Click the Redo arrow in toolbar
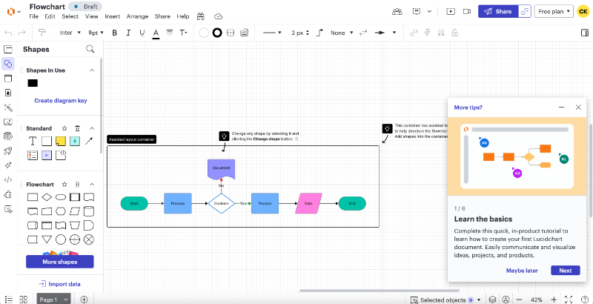Screen dimensions: 593x304 21,33
